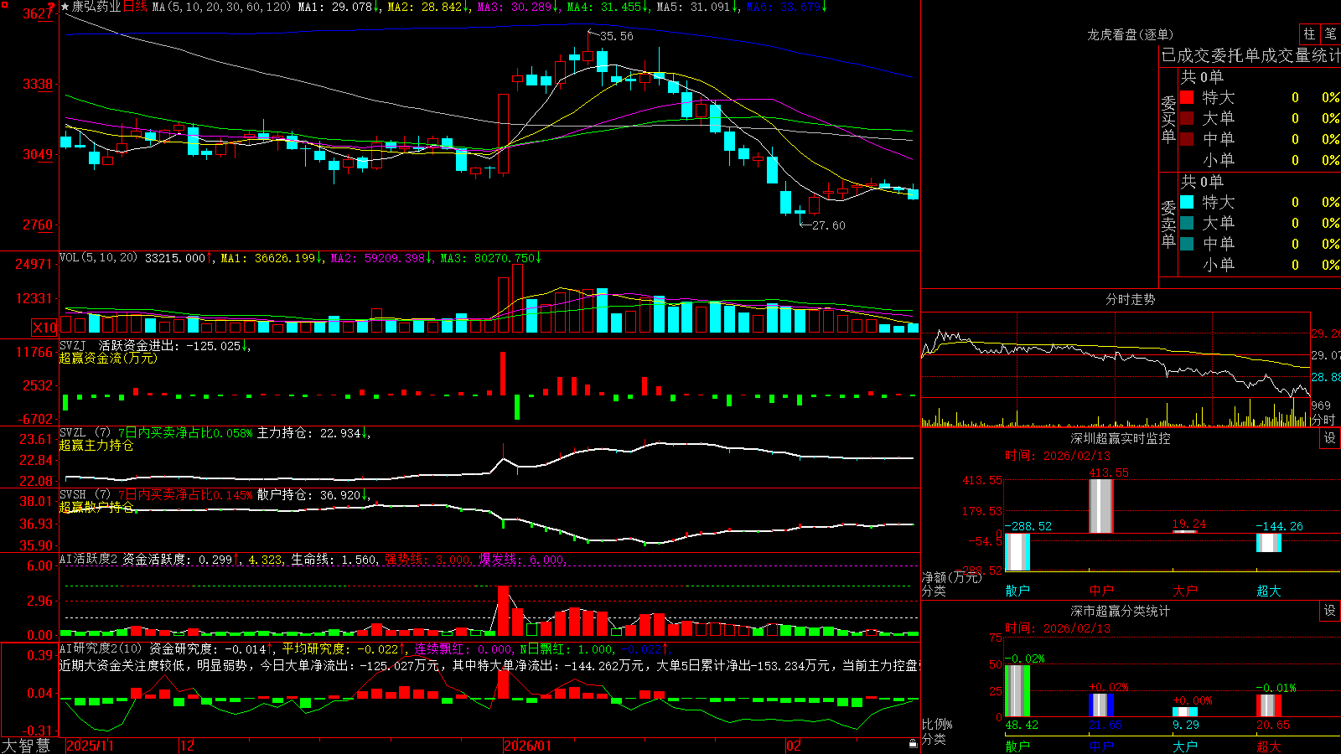Click teal 大单 sell-order swatch
The height and width of the screenshot is (754, 1341).
[x=1187, y=223]
